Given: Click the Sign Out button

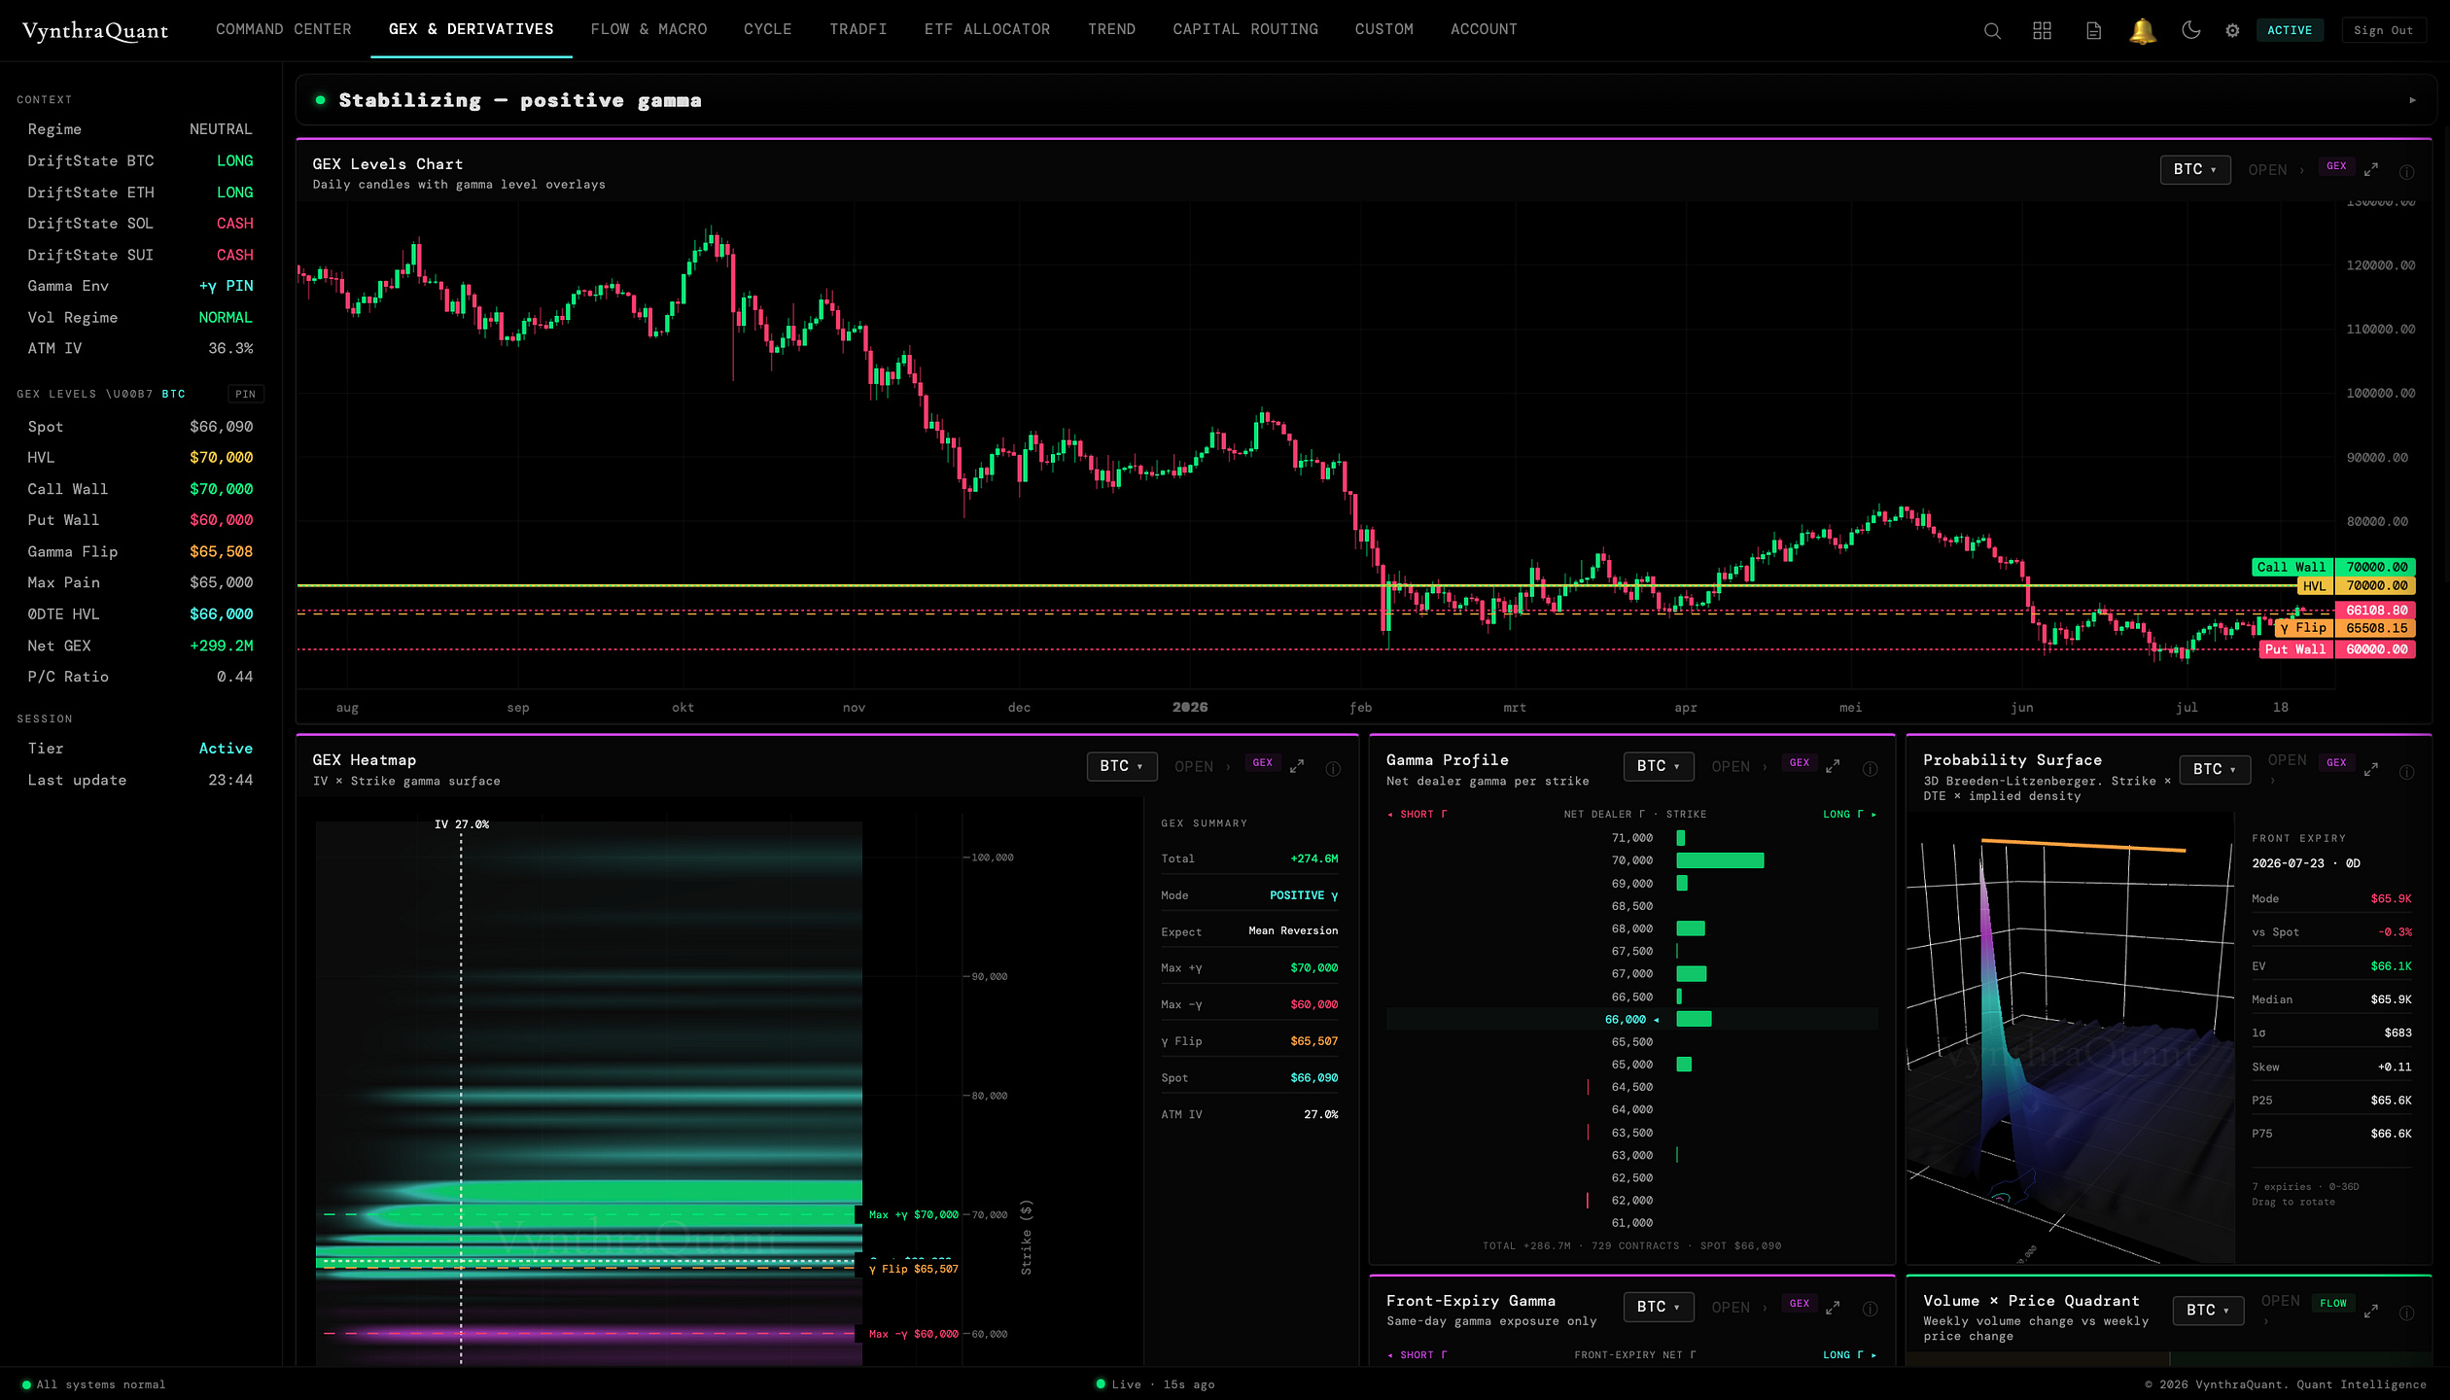Looking at the screenshot, I should [x=2382, y=30].
